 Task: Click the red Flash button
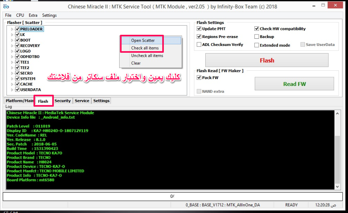(x=267, y=60)
